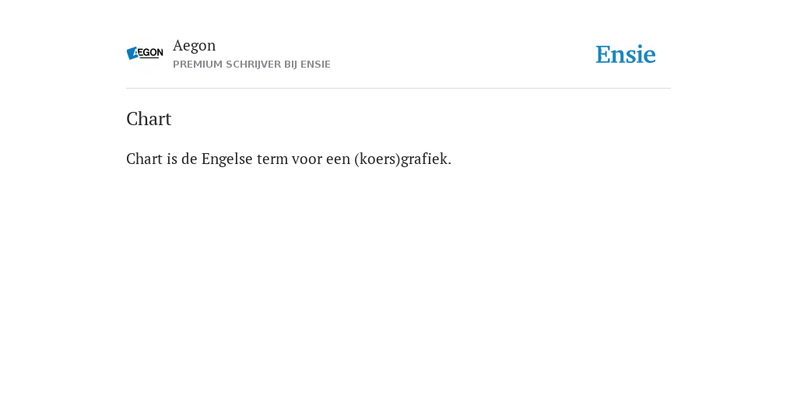Click the horizontal divider under the header

(398, 89)
